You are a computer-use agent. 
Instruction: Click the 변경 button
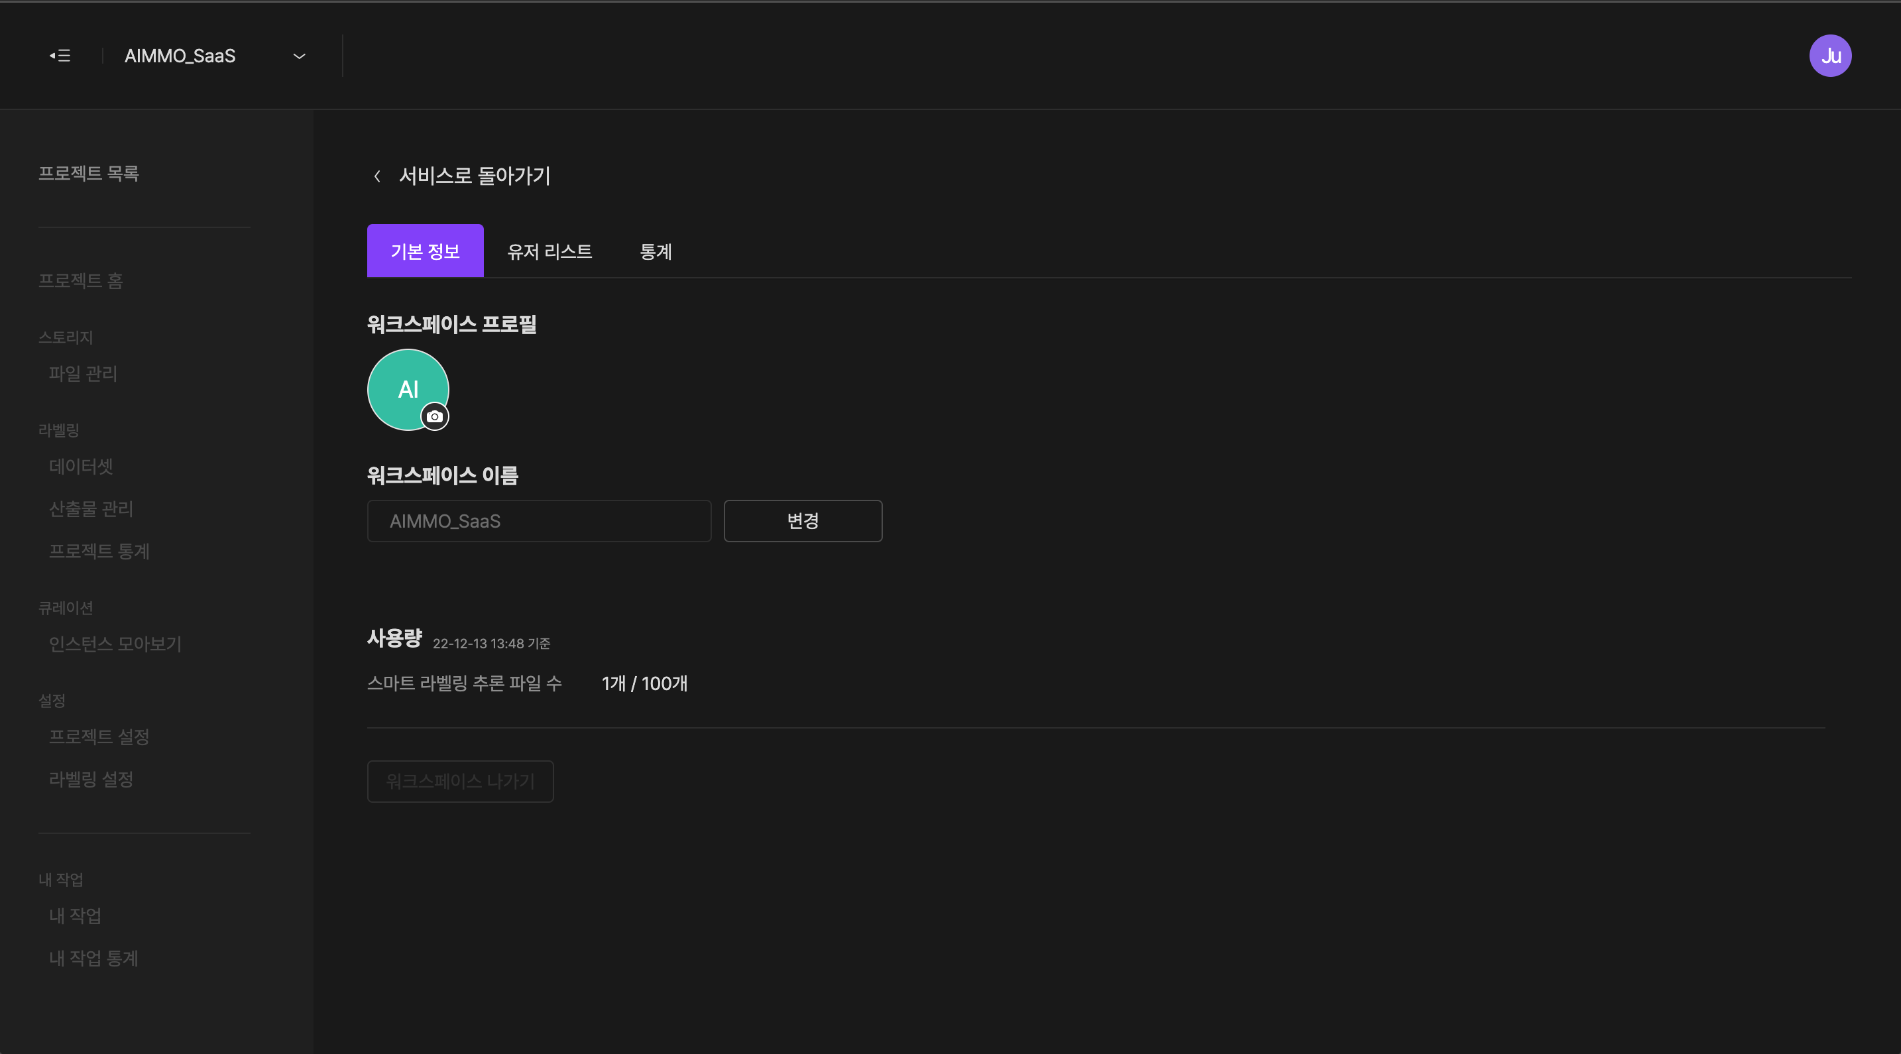tap(803, 521)
